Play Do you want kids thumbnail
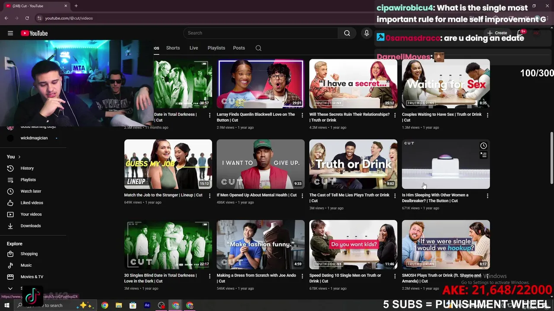The image size is (554, 311). (353, 244)
